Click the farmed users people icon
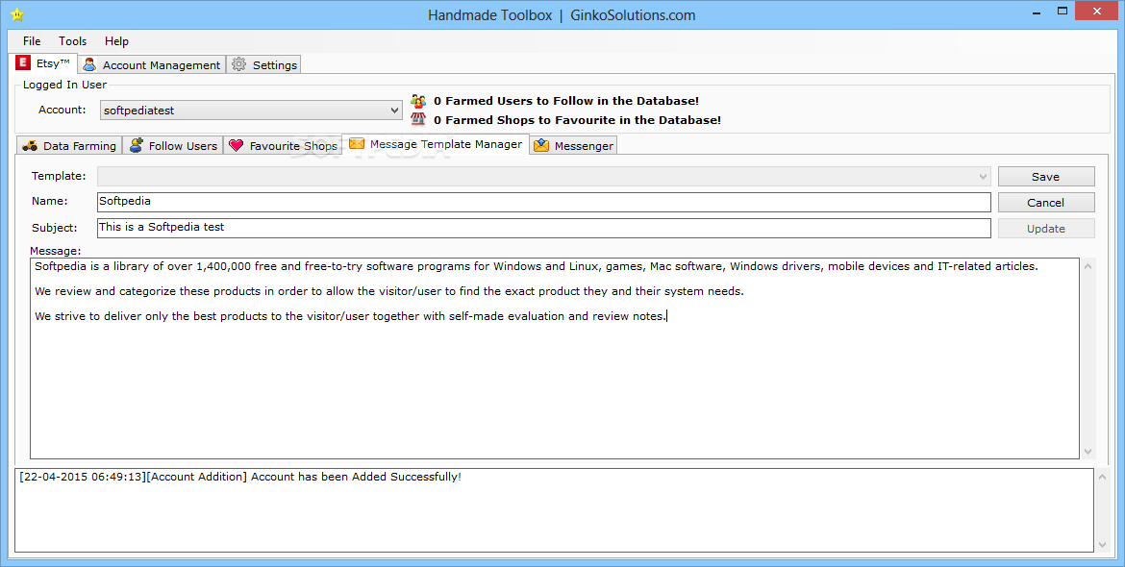This screenshot has width=1125, height=567. (x=418, y=101)
